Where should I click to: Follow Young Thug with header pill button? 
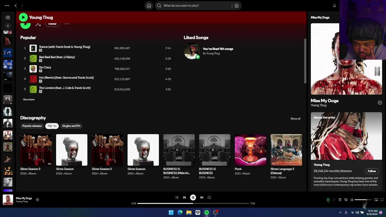pyautogui.click(x=52, y=24)
